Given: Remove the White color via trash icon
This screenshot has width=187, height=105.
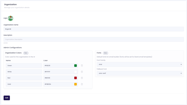Looking at the screenshot, I should coord(82,72).
